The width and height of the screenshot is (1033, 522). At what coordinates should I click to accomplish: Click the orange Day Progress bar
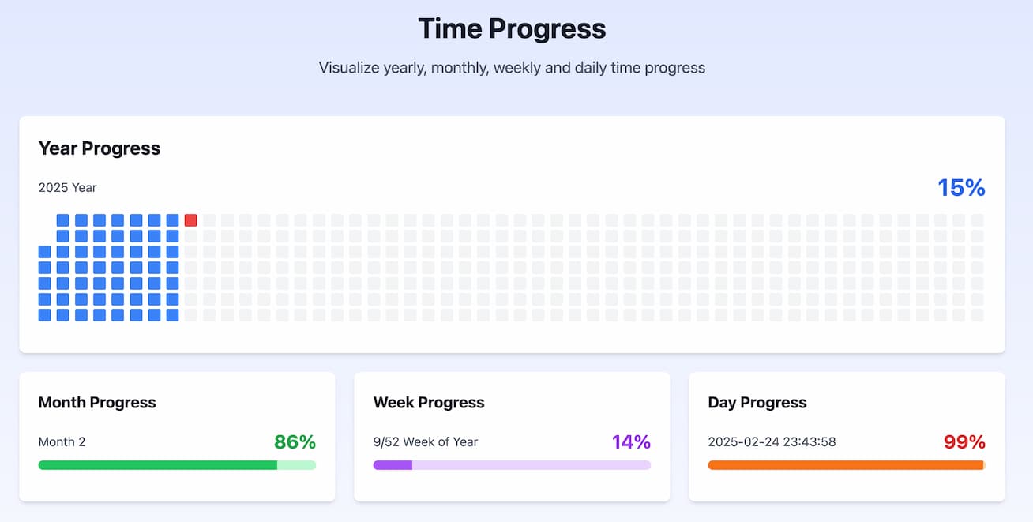pyautogui.click(x=845, y=465)
